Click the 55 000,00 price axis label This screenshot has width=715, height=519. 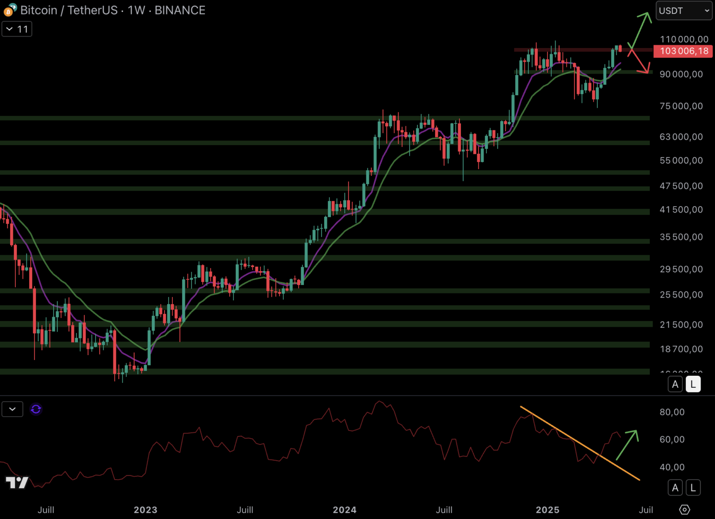681,161
